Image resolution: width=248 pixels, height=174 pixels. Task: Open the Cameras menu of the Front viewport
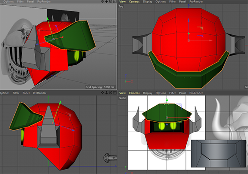click(134, 93)
